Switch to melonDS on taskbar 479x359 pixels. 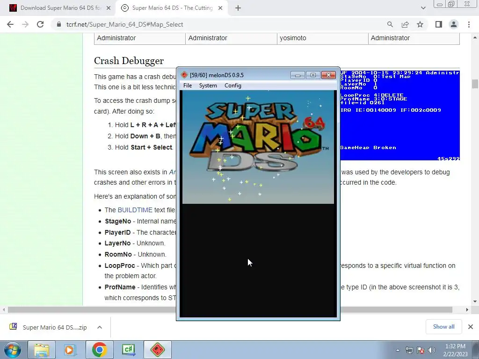coord(158,350)
